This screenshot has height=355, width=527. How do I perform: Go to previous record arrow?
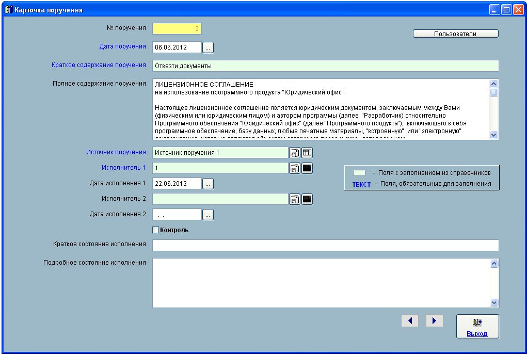tap(410, 321)
